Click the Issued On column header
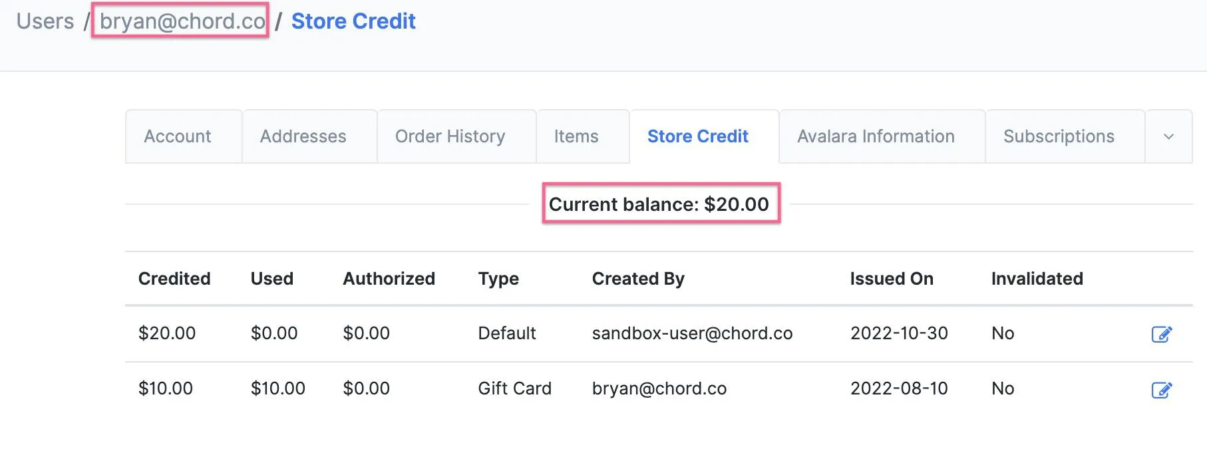Image resolution: width=1207 pixels, height=459 pixels. [892, 279]
